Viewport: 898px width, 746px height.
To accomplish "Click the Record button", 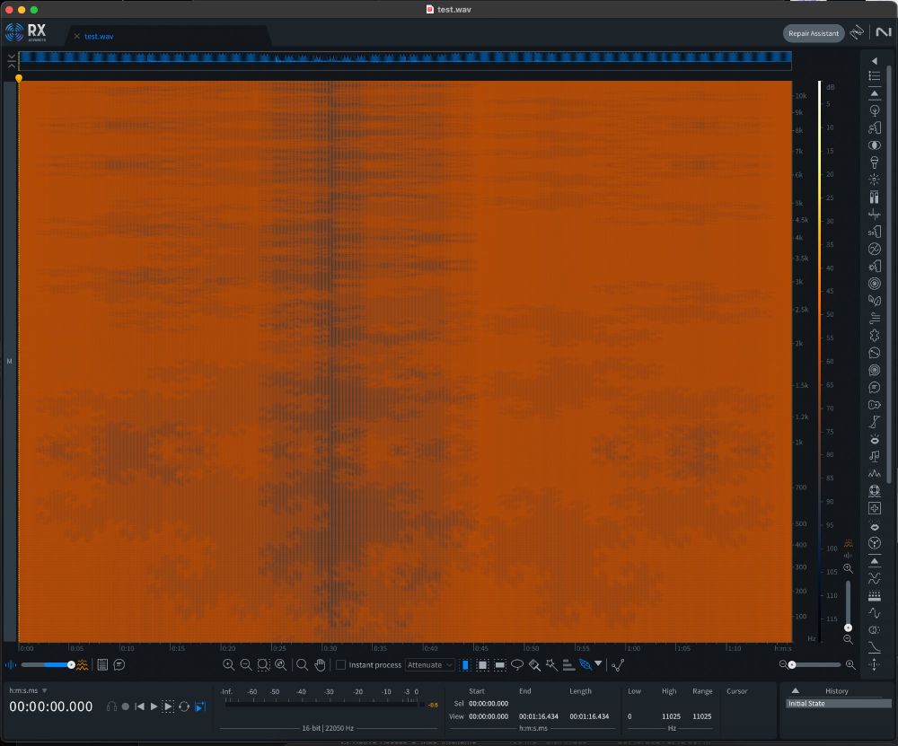I will 126,707.
